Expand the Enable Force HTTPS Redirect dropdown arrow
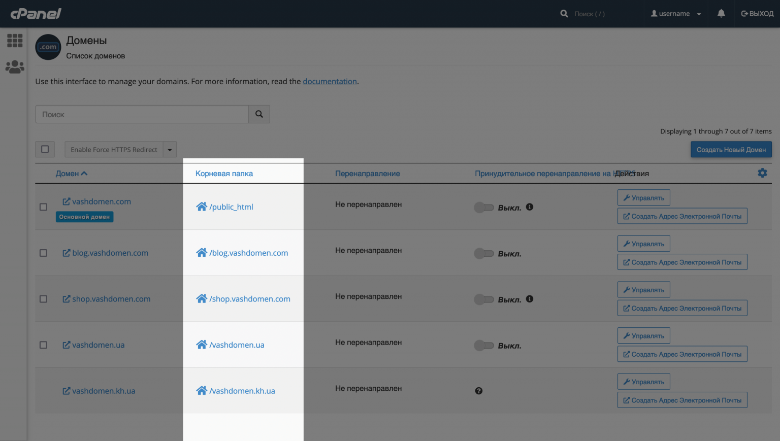This screenshot has height=441, width=780. 170,150
